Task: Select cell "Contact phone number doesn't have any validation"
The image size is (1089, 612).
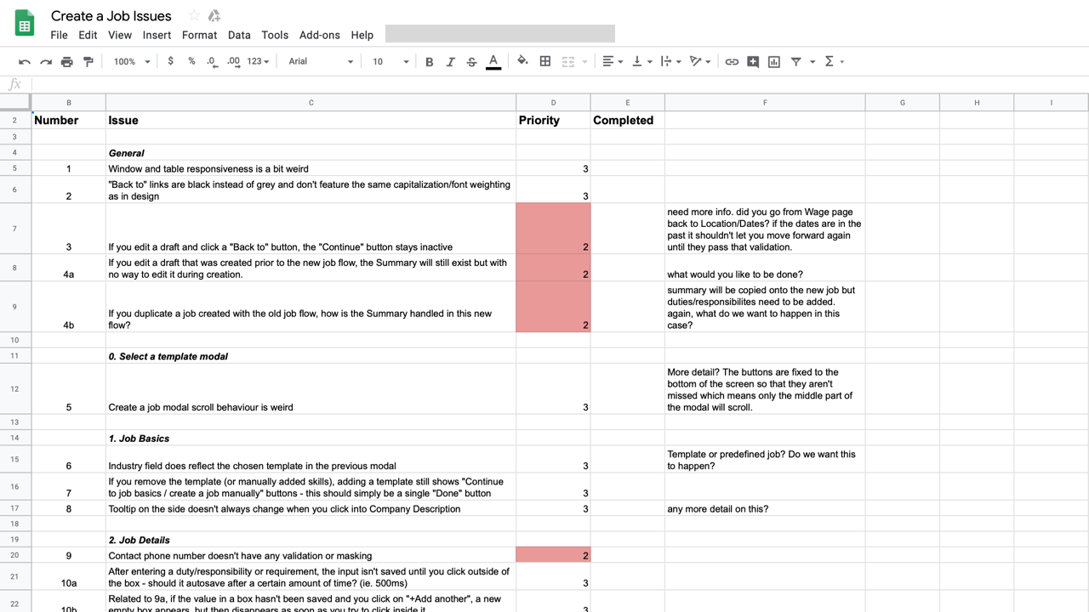Action: coord(311,555)
